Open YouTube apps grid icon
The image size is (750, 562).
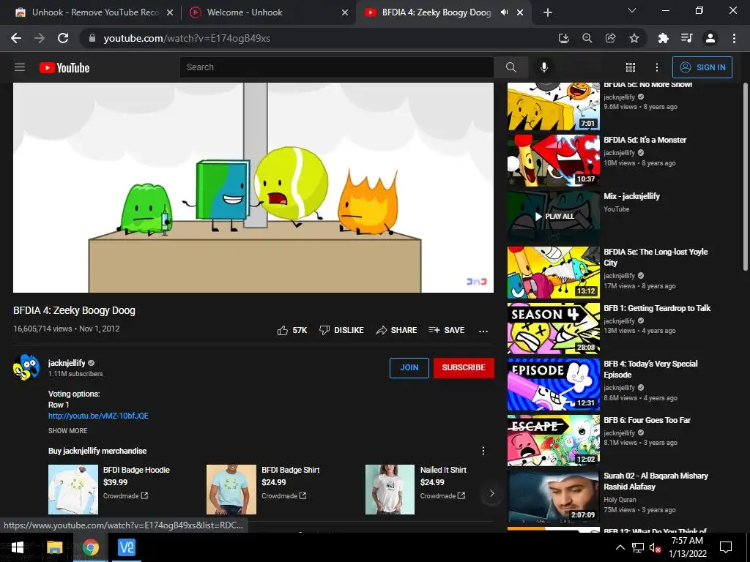pyautogui.click(x=631, y=67)
